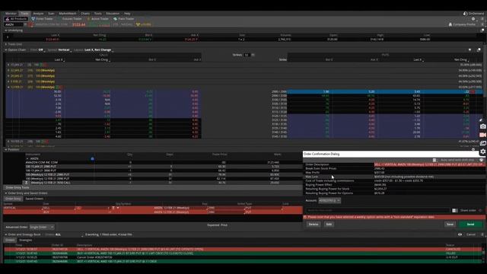Click Send in Order Confirmation Dialog
The height and width of the screenshot is (274, 487).
coord(470,225)
